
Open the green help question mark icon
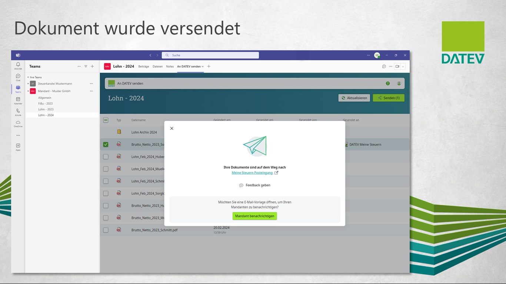388,83
